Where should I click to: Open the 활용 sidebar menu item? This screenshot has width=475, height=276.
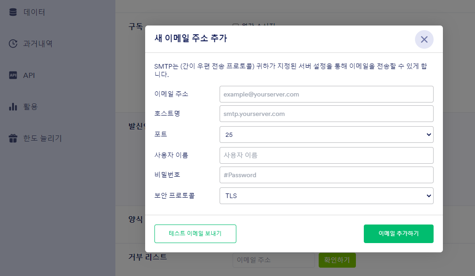31,107
